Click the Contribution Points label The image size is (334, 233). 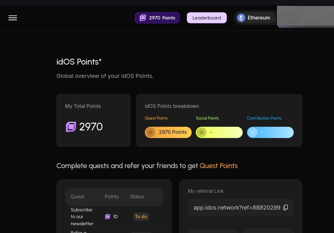[x=264, y=118]
